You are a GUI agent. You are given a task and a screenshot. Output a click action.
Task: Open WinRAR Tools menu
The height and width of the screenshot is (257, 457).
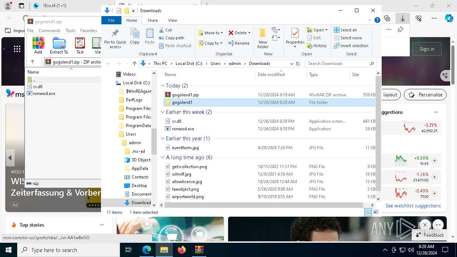pyautogui.click(x=70, y=31)
